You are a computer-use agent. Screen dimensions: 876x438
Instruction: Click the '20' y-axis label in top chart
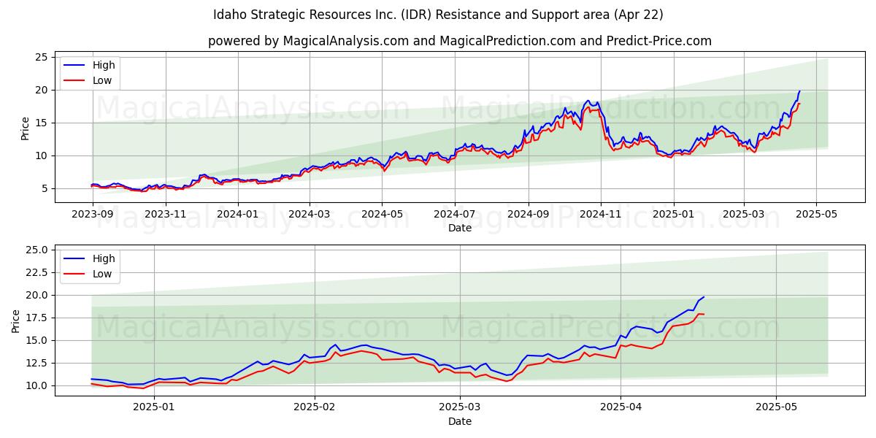pyautogui.click(x=42, y=90)
